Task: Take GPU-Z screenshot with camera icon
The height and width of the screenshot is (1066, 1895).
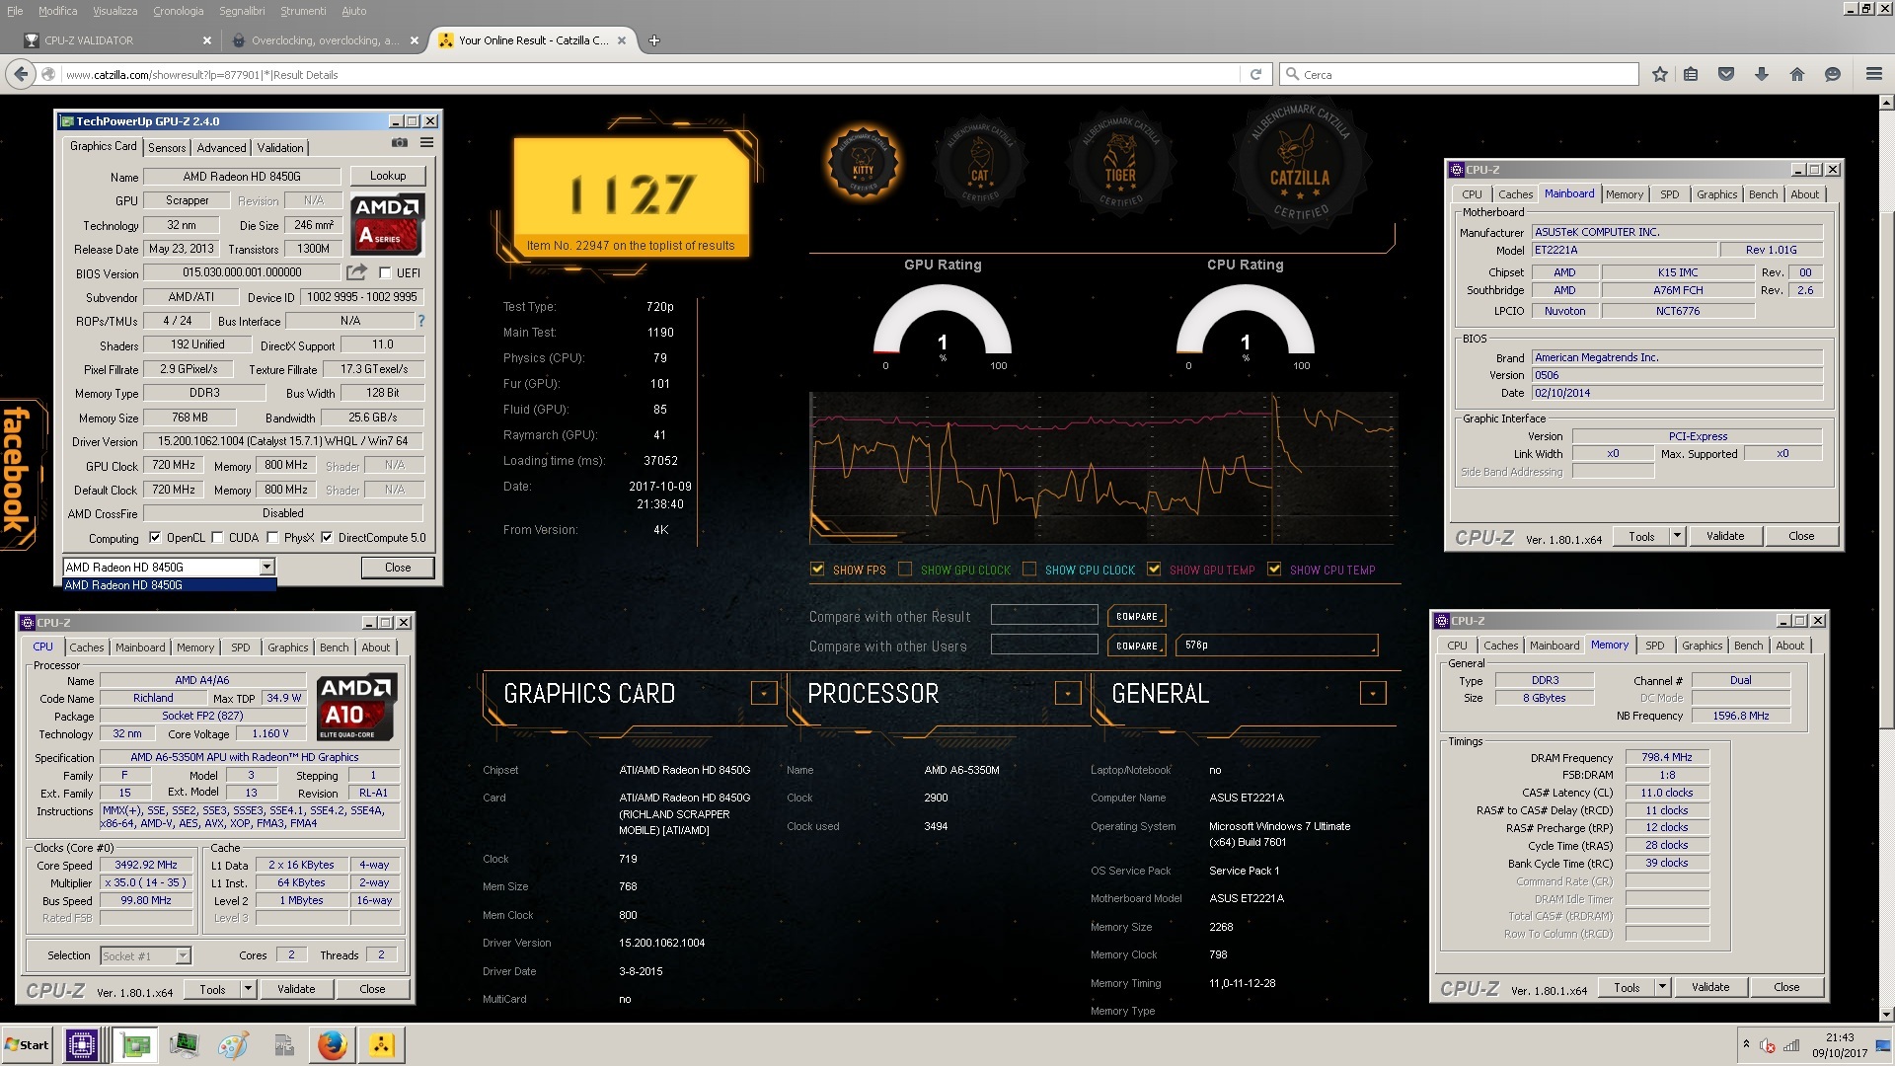Action: coord(400,143)
